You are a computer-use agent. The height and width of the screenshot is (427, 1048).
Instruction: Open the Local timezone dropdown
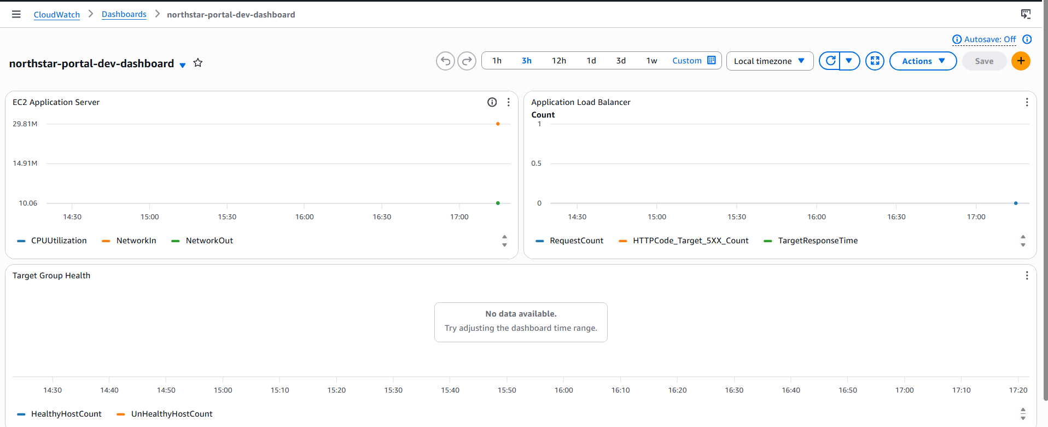point(770,61)
